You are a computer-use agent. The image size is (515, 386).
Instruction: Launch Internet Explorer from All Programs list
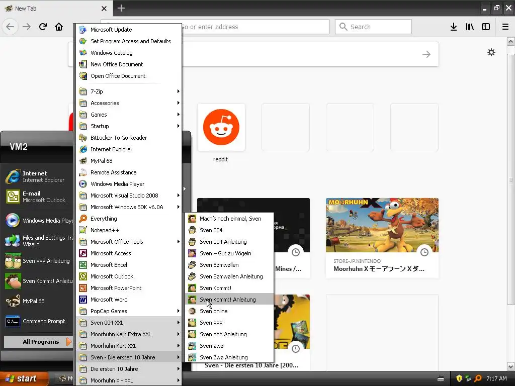(129, 149)
